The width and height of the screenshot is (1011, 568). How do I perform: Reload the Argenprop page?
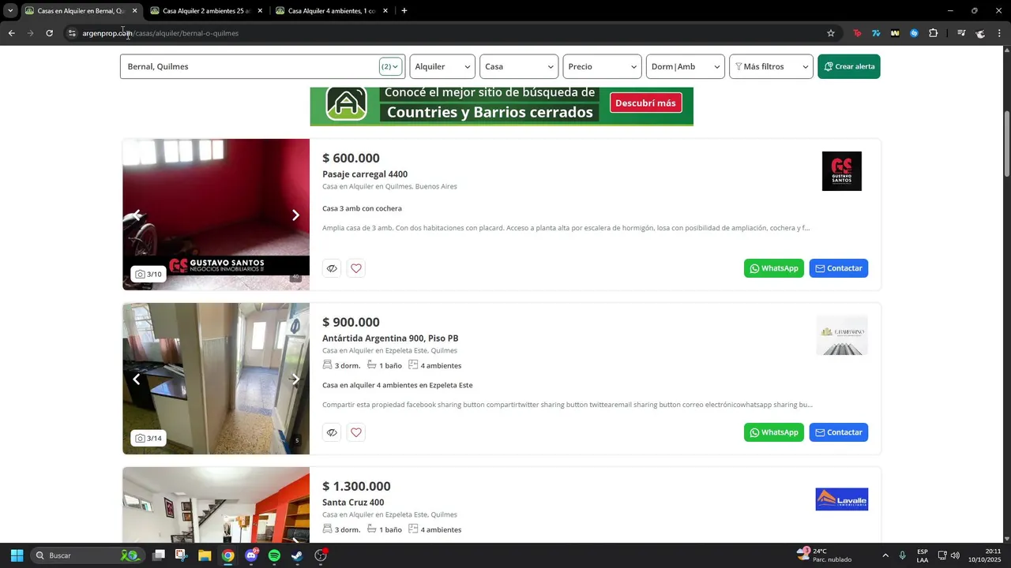click(49, 33)
